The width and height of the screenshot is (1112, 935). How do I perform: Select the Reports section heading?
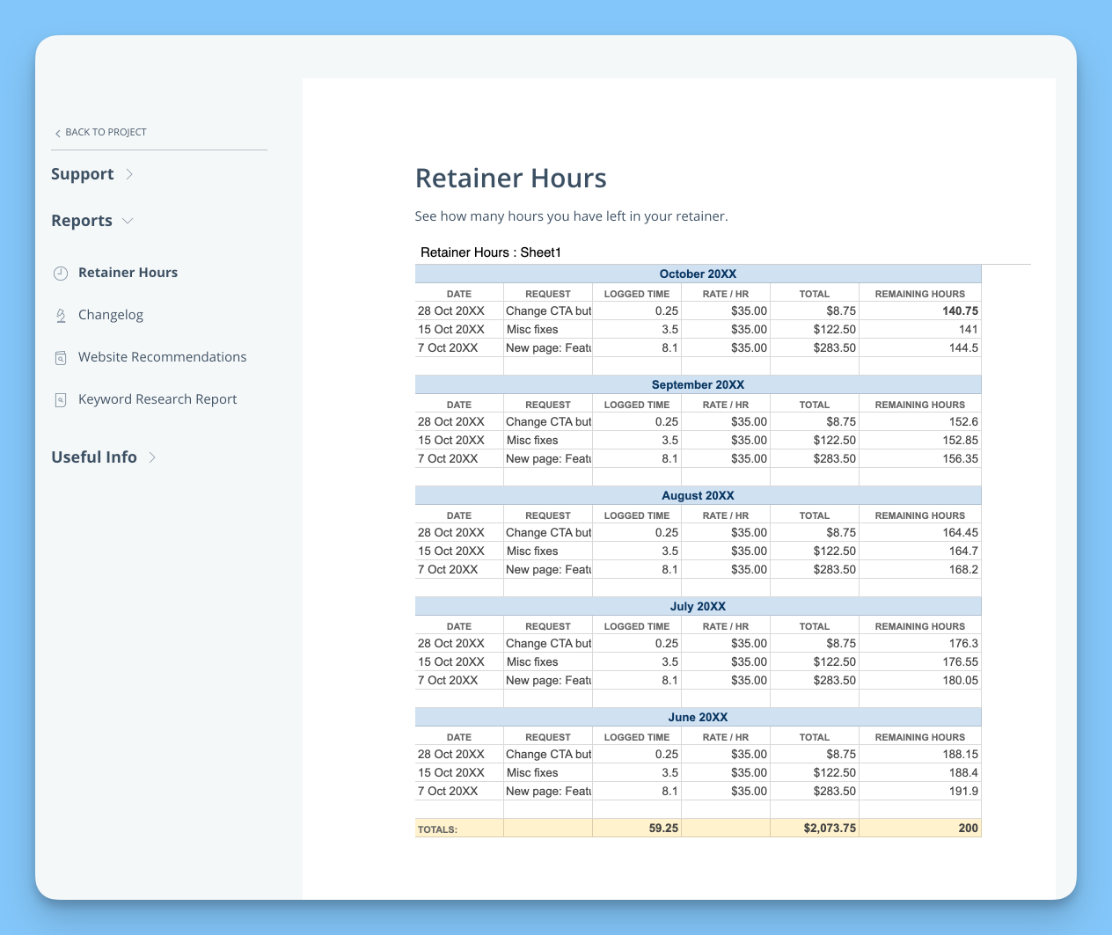tap(82, 221)
